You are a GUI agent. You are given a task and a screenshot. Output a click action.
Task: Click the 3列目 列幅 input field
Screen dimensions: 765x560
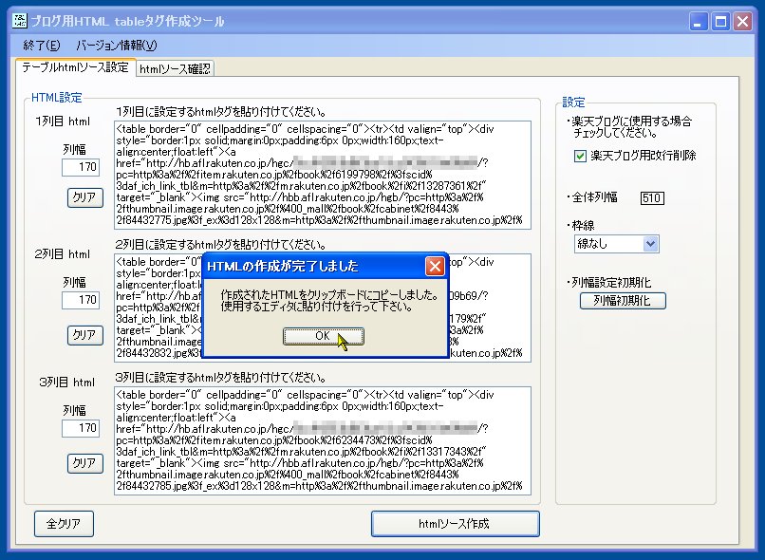(x=81, y=429)
